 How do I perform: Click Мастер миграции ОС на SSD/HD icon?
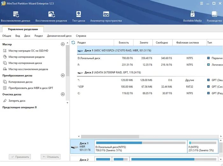(x=5, y=51)
